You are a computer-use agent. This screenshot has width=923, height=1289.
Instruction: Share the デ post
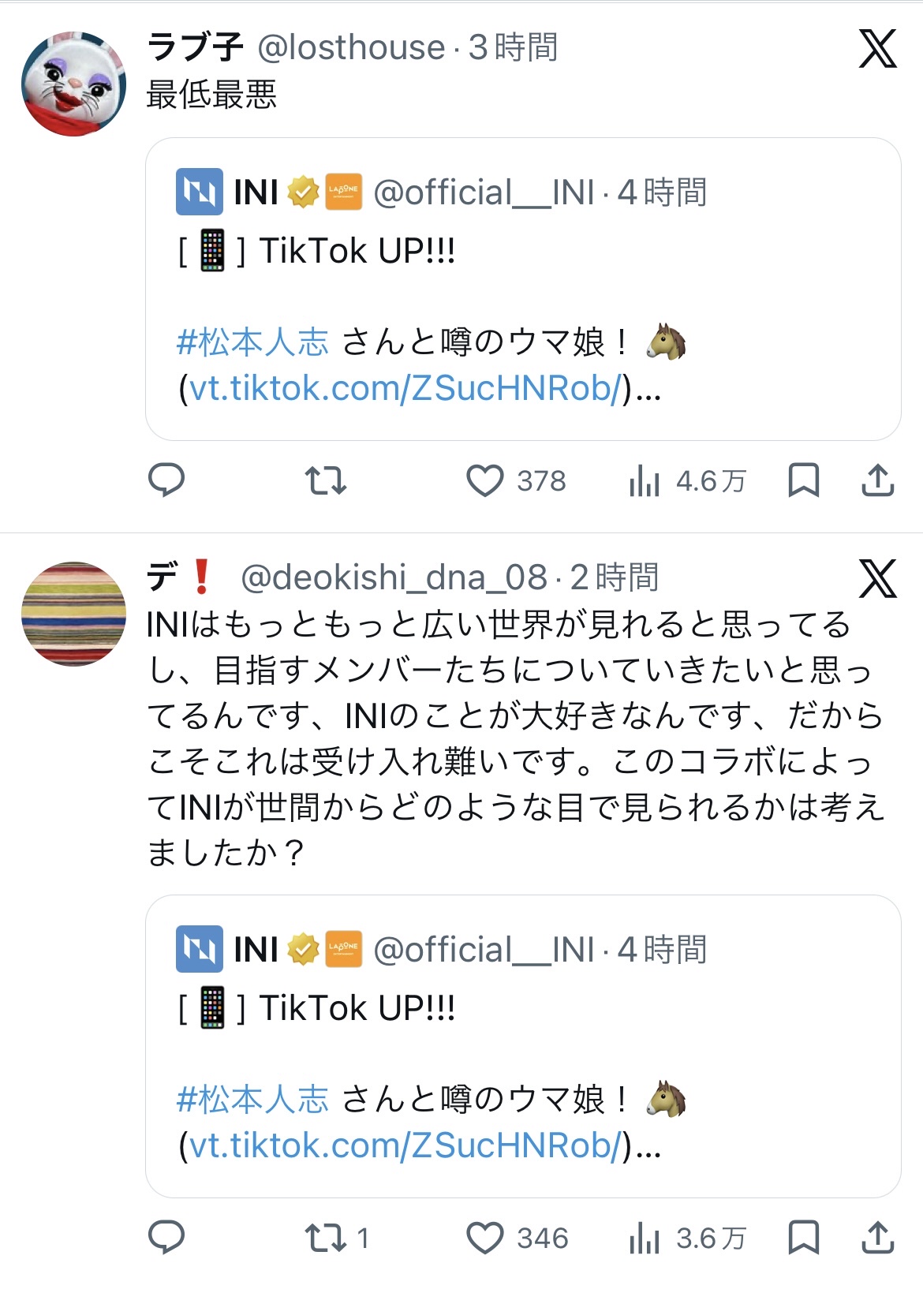[877, 1237]
